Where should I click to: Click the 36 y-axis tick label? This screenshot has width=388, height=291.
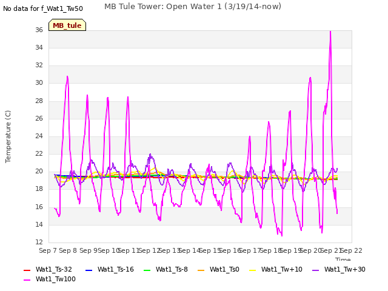39,30
